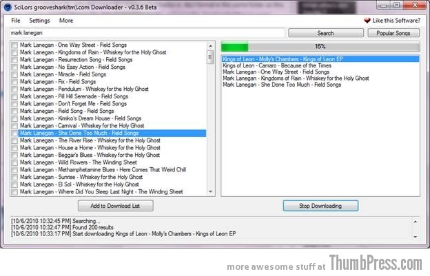
Task: Click the Like this Software? link
Action: (396, 21)
